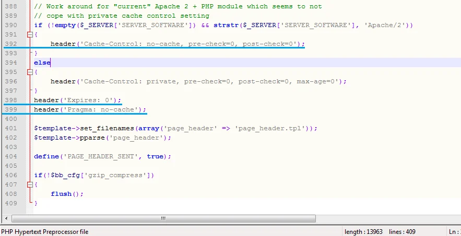Collapse the fold marker at line 407
461x236 pixels.
(30, 184)
